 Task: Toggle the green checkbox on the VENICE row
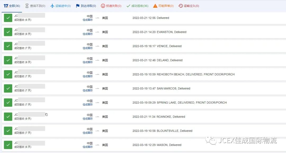tap(8, 46)
